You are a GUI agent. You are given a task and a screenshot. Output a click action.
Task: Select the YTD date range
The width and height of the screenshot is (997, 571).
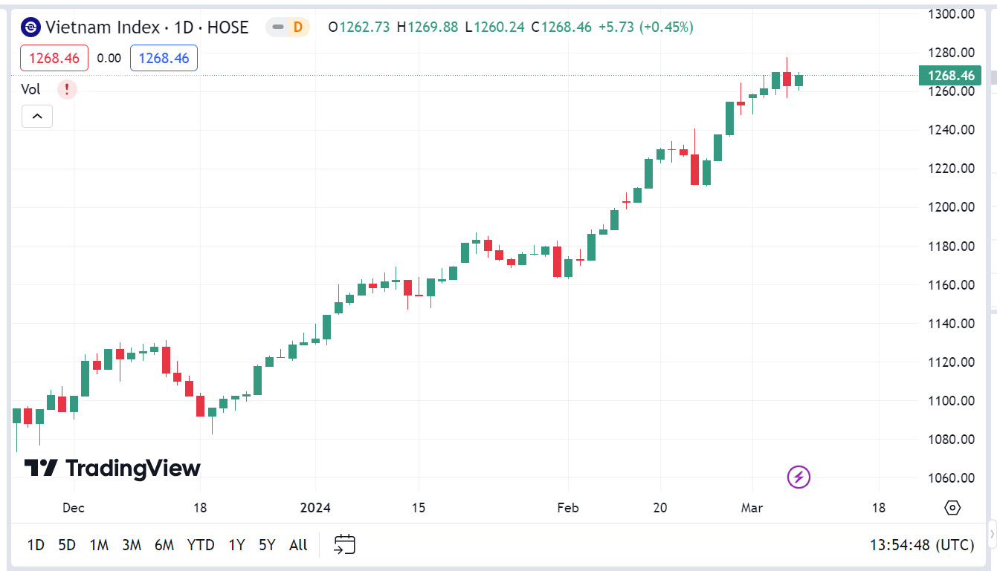click(201, 545)
